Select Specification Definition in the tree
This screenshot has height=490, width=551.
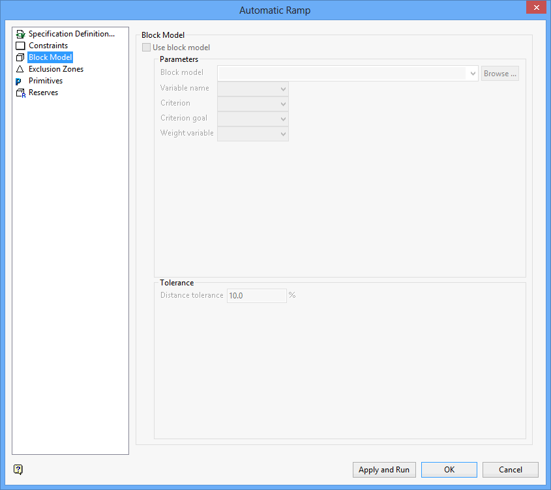(x=71, y=34)
